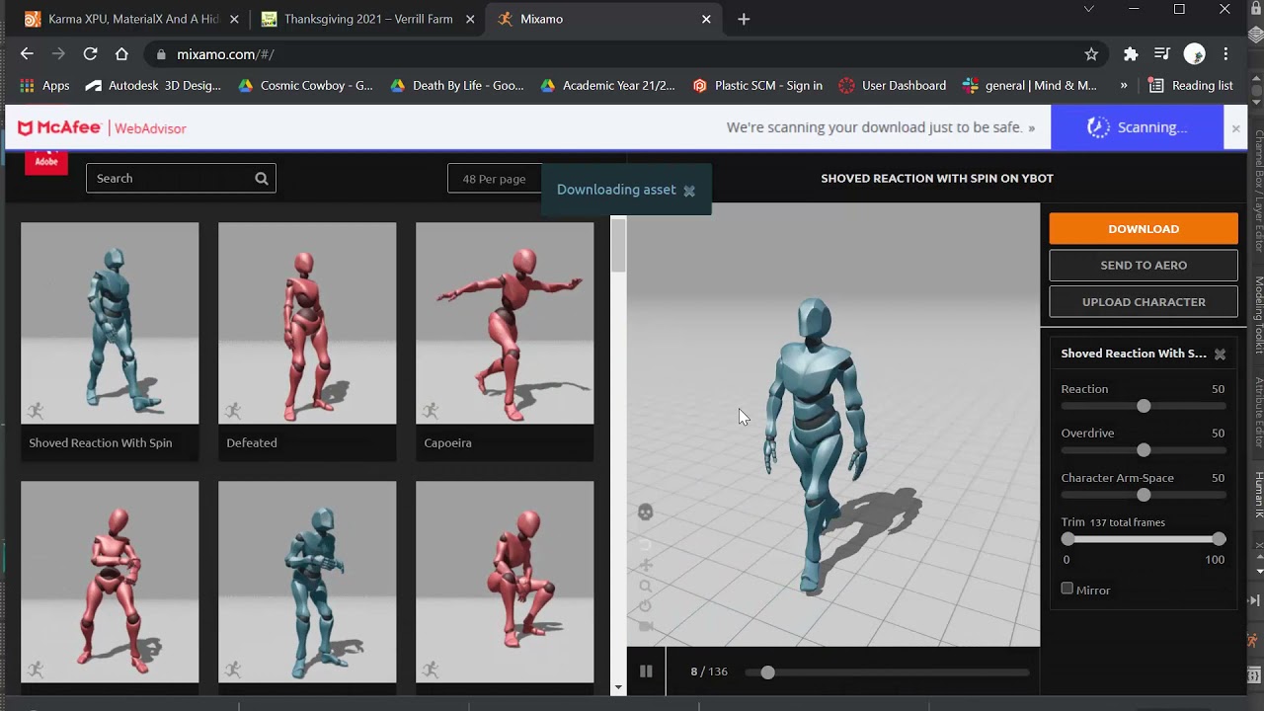Close the Mixamo browser tab
The height and width of the screenshot is (711, 1264).
(x=706, y=19)
